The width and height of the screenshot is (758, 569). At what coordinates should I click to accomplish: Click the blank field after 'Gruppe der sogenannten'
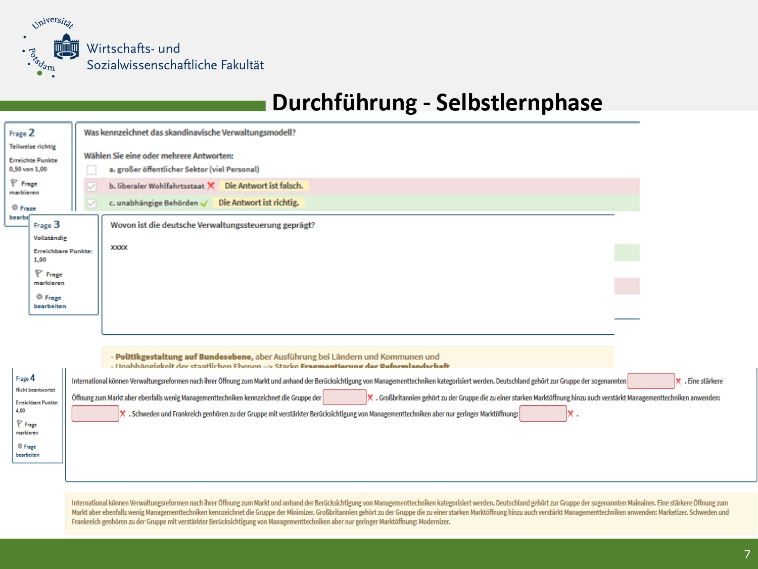[651, 381]
